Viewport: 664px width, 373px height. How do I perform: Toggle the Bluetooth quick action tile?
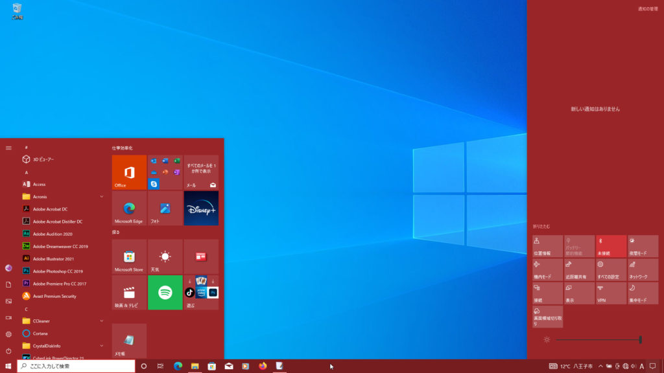[x=611, y=246]
